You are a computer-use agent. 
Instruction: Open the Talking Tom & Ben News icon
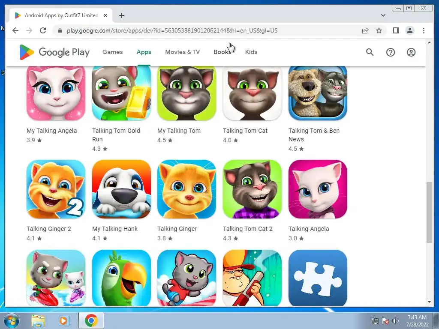click(x=318, y=93)
